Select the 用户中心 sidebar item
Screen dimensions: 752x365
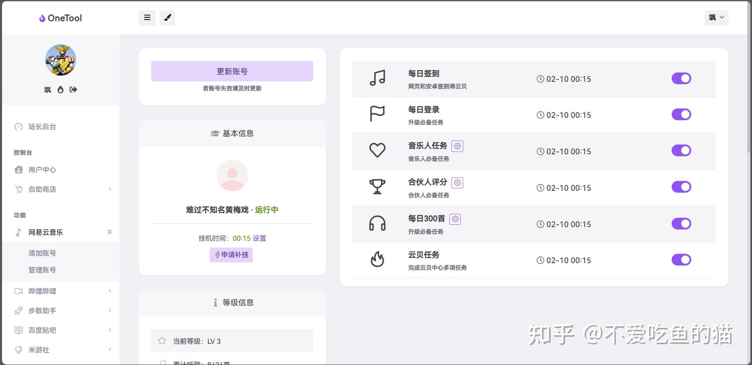click(42, 170)
